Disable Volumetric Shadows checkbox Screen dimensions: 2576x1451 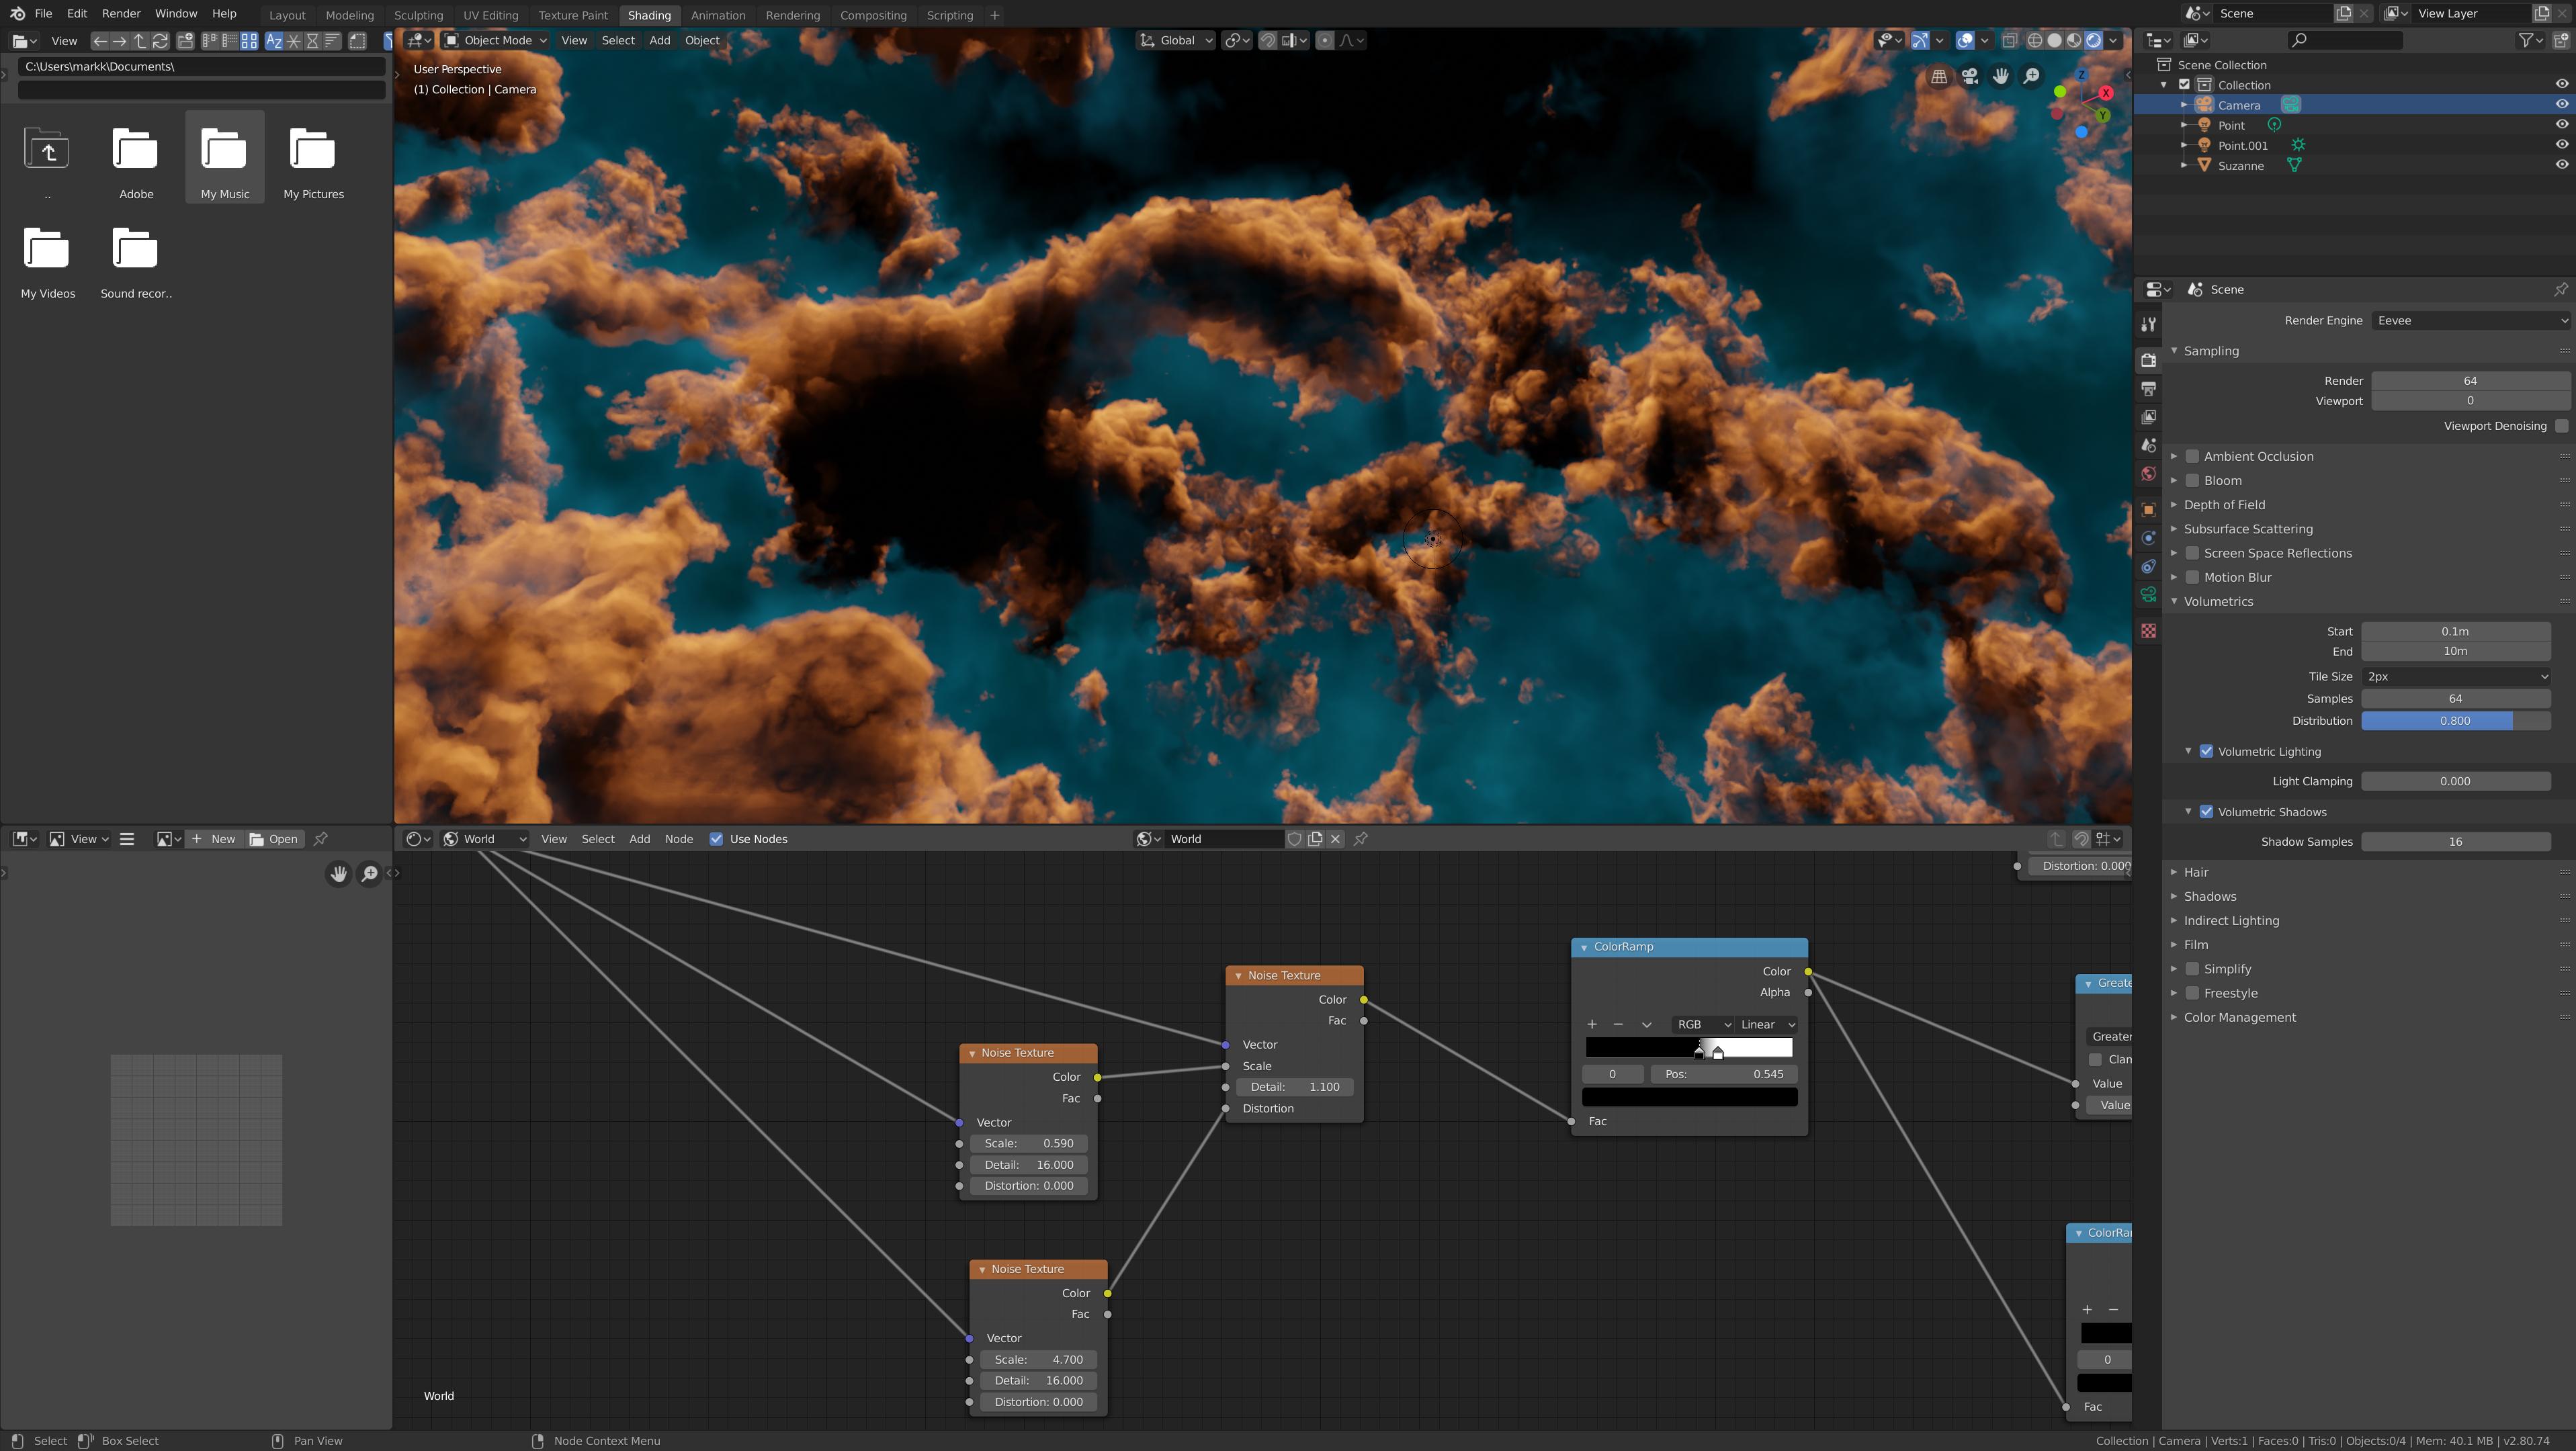tap(2206, 812)
